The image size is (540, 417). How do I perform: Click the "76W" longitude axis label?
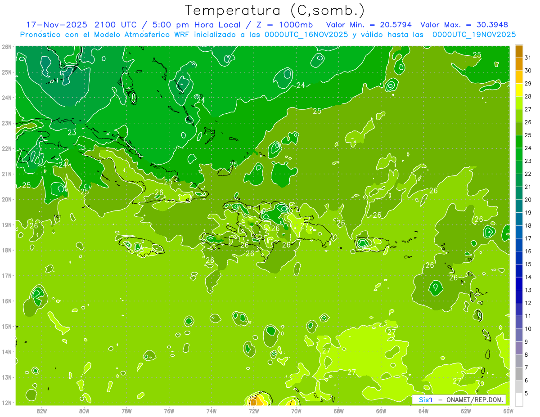pyautogui.click(x=169, y=411)
